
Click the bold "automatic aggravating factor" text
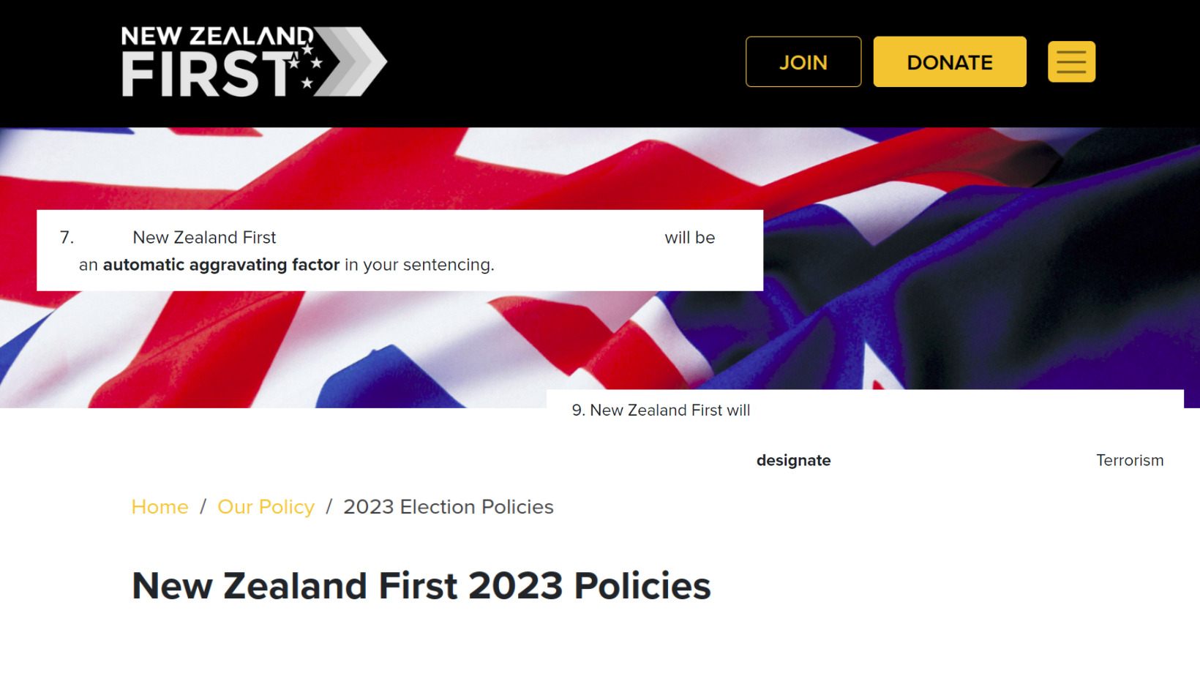tap(221, 265)
